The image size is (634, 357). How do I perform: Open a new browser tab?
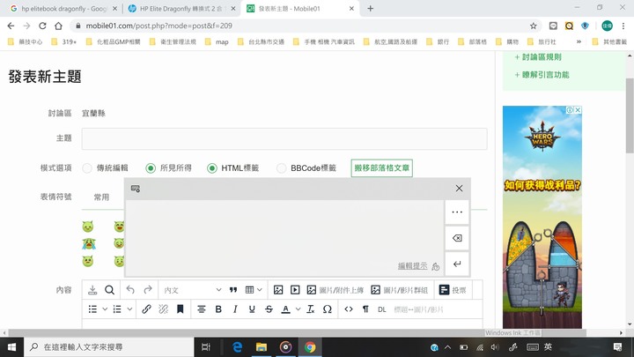coord(371,9)
